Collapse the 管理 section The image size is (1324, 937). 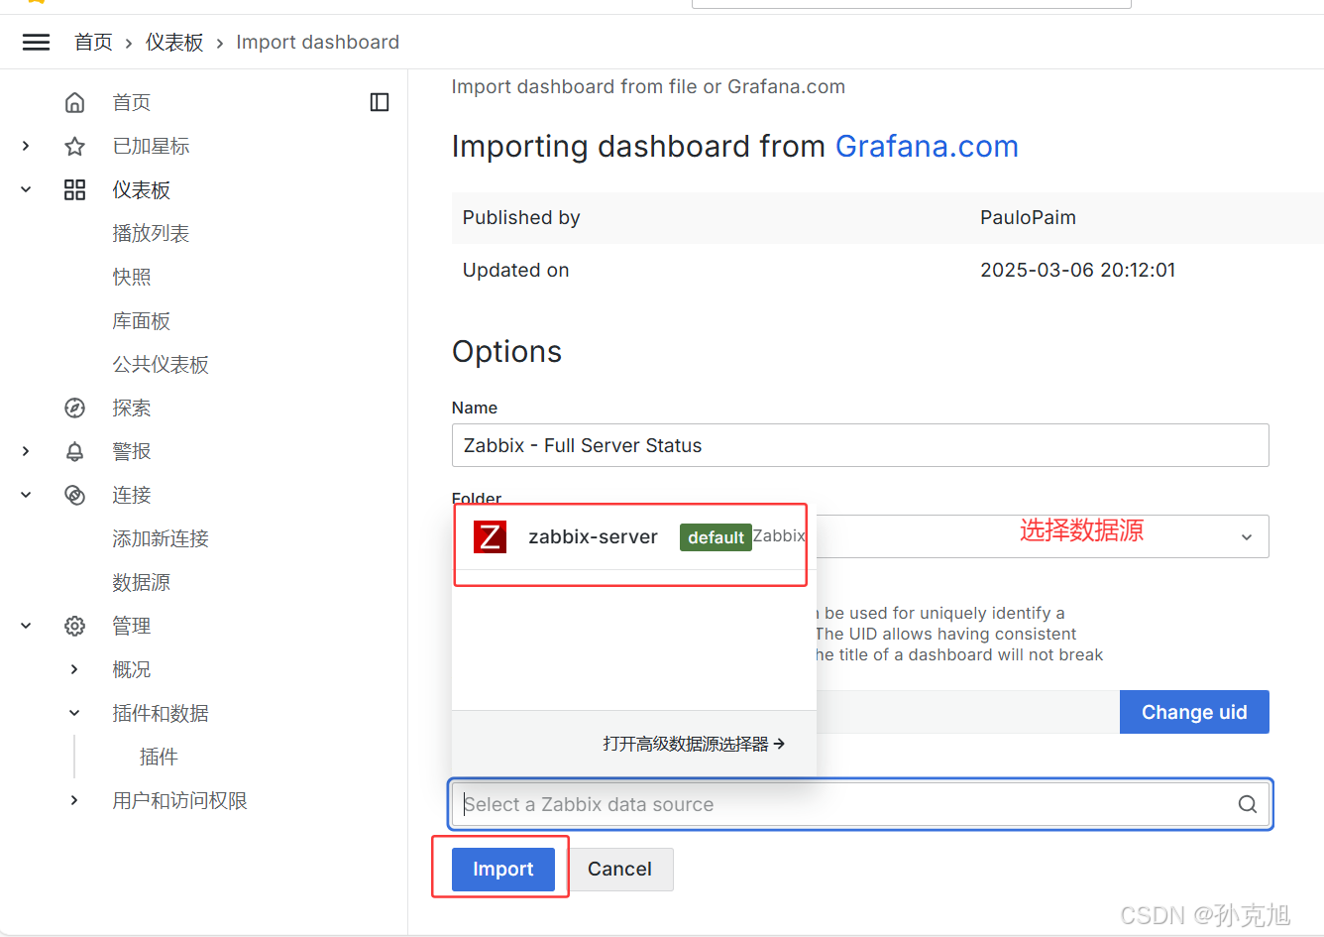pos(26,626)
